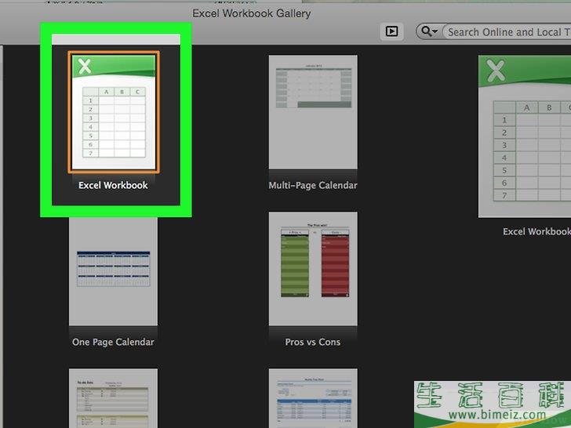Open the search magnifier dropdown
Screen dimensions: 571x428
429,31
